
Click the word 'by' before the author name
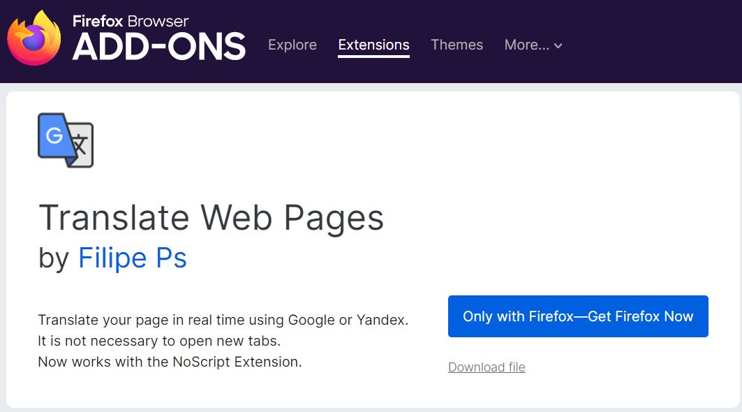[54, 259]
